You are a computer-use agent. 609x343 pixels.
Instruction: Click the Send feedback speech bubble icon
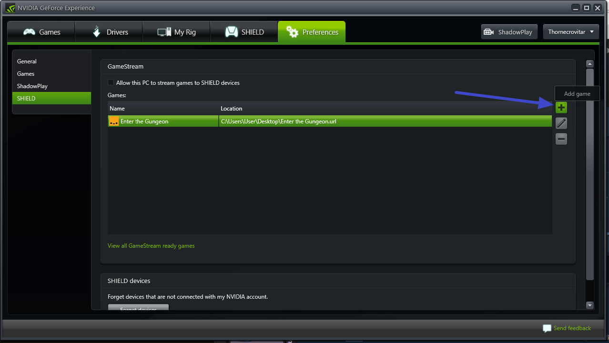point(547,329)
